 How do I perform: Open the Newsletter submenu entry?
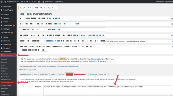coord(5,89)
